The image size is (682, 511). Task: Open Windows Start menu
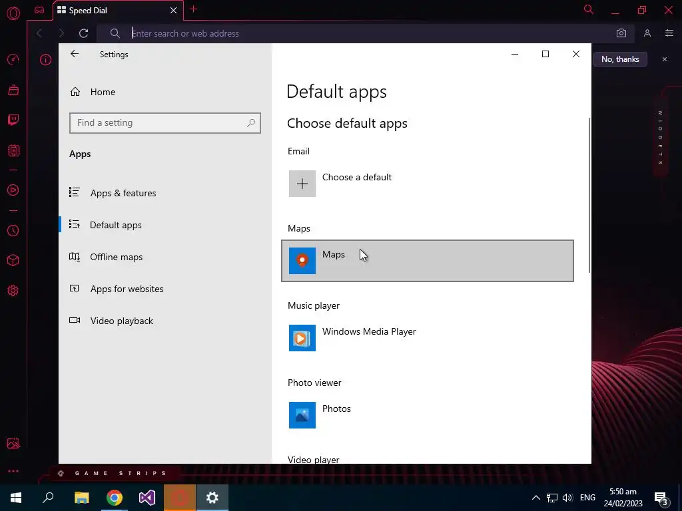tap(16, 498)
